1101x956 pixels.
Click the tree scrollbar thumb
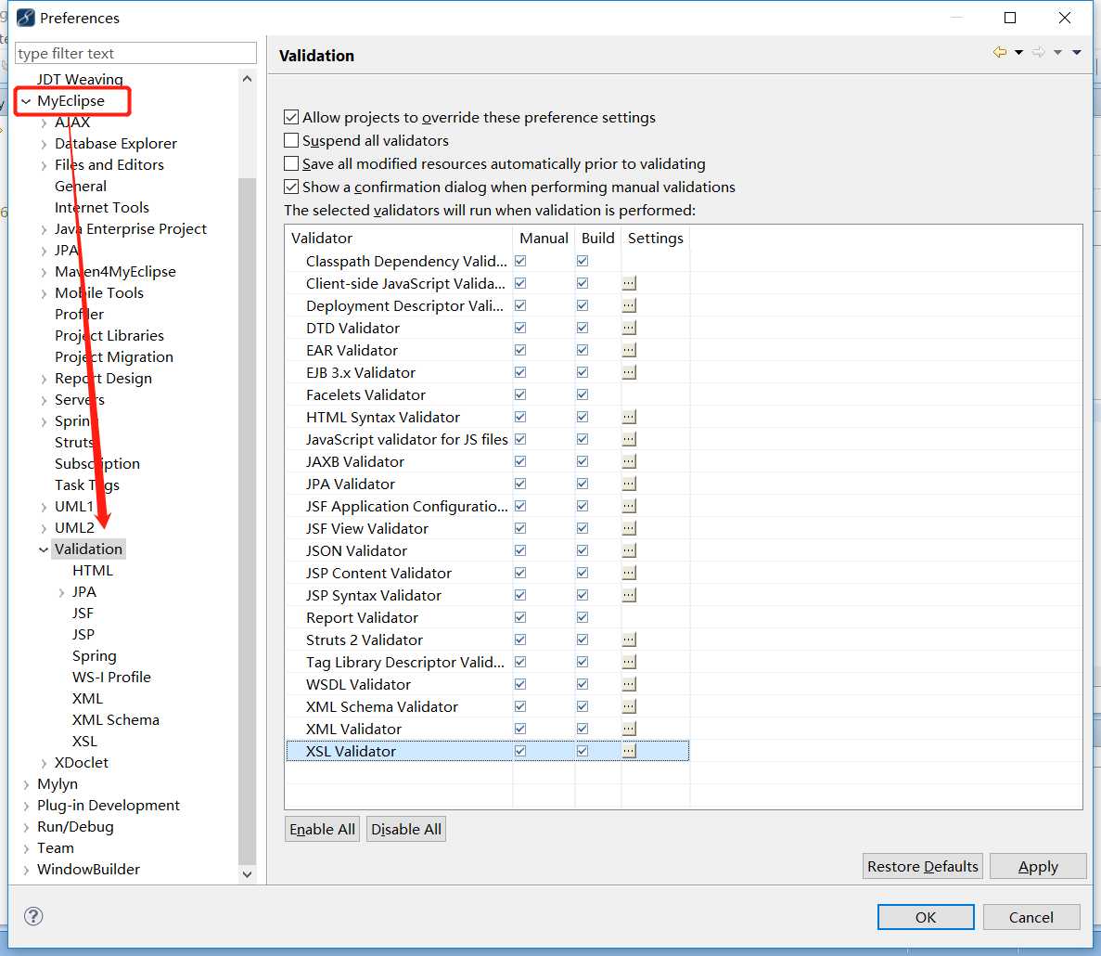pos(247,522)
